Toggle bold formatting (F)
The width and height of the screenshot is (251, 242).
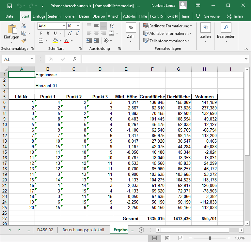click(x=41, y=33)
